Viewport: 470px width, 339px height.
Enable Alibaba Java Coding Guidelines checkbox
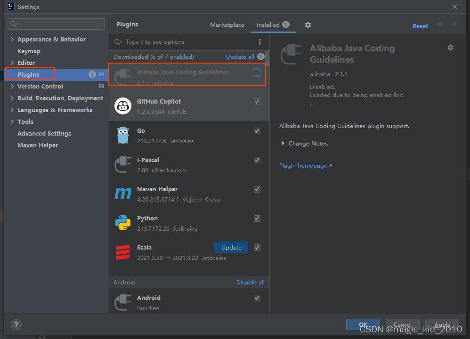point(257,73)
